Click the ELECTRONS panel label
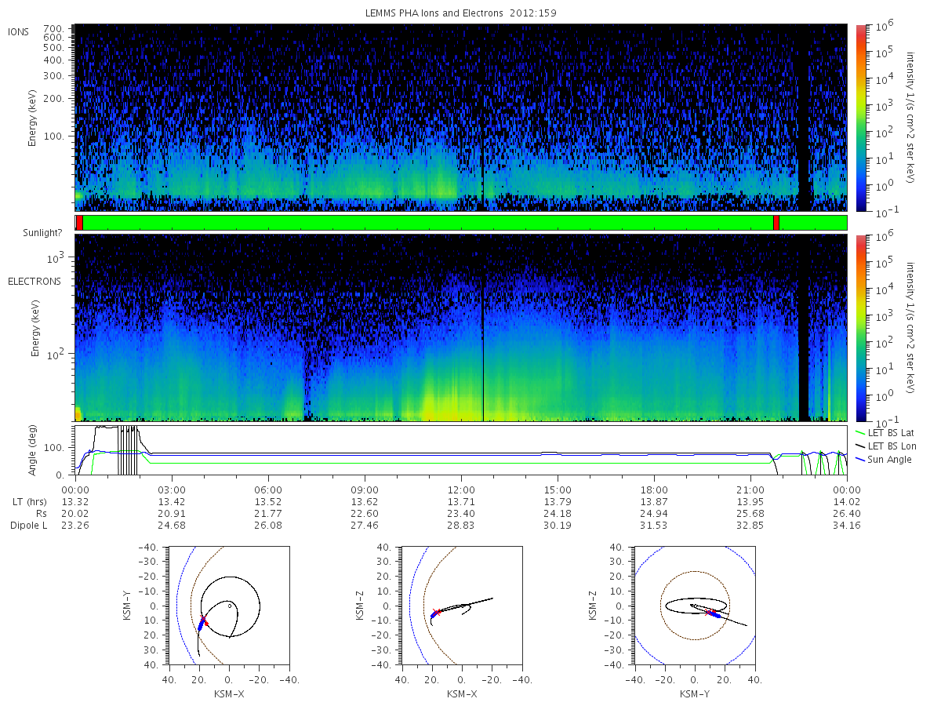The width and height of the screenshot is (941, 706). point(34,281)
